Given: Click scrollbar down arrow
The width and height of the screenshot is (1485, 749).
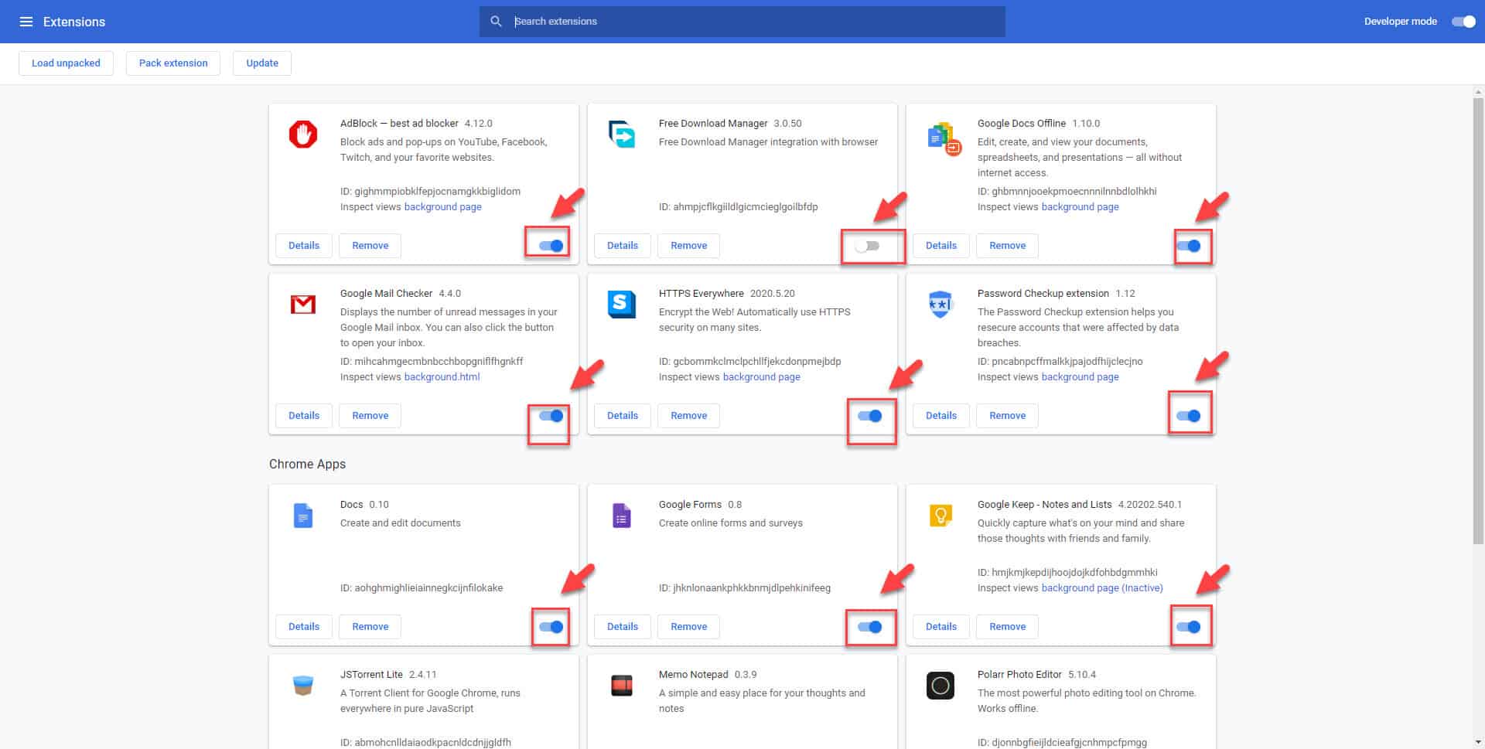Looking at the screenshot, I should pos(1478,743).
